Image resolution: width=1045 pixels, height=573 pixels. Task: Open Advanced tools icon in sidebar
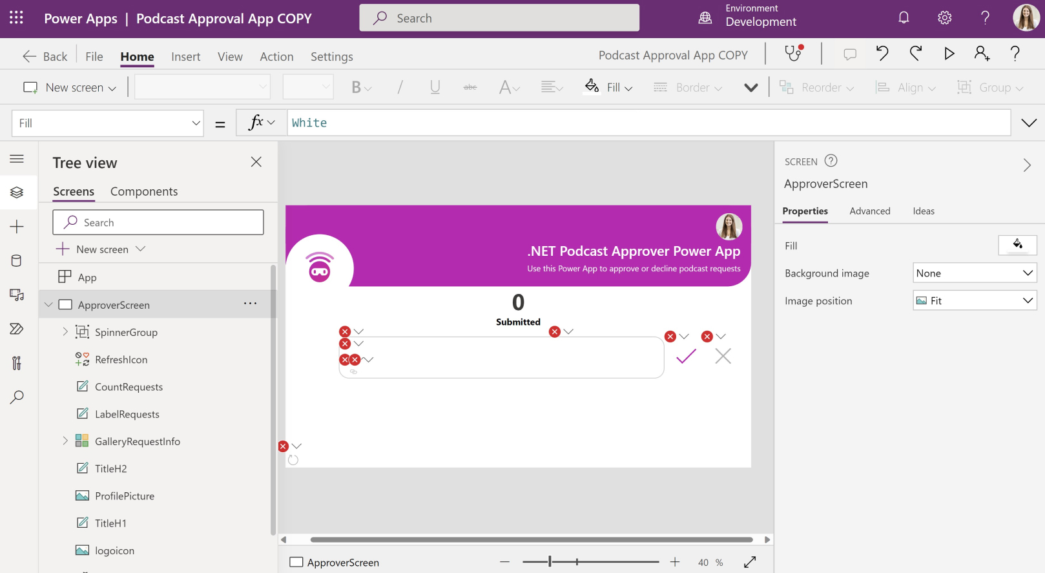[x=17, y=363]
